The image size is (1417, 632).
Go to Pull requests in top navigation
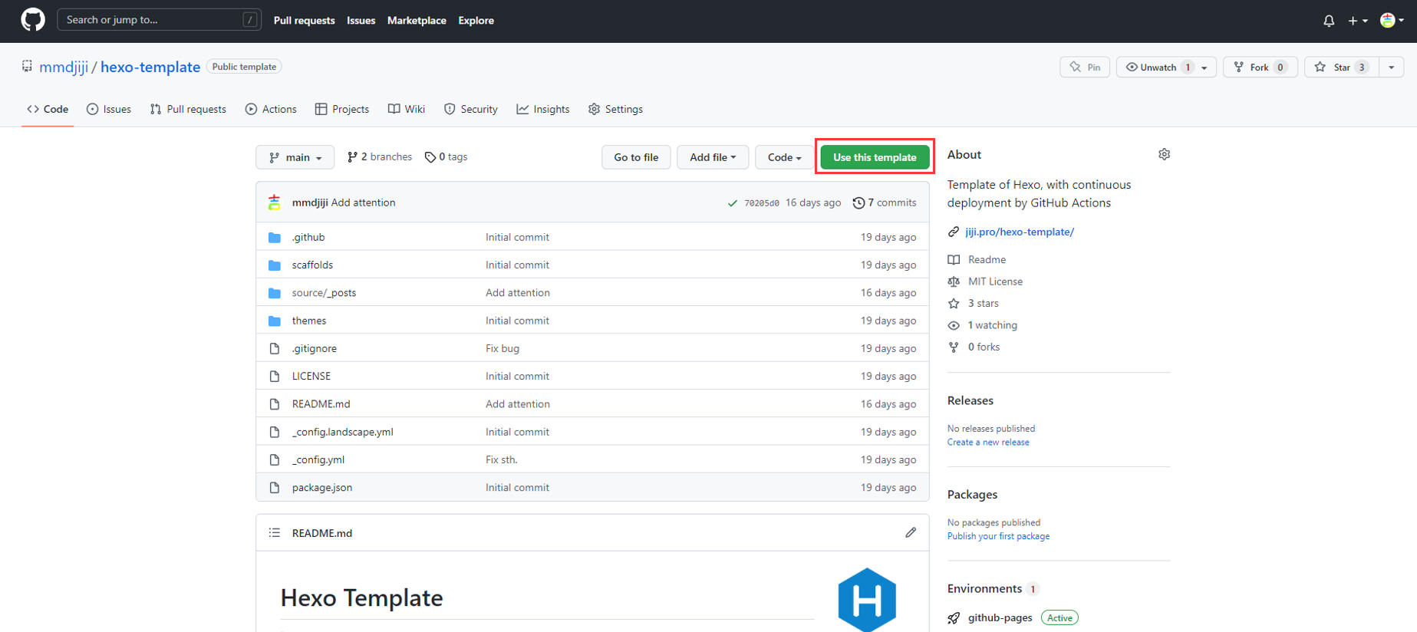[304, 21]
